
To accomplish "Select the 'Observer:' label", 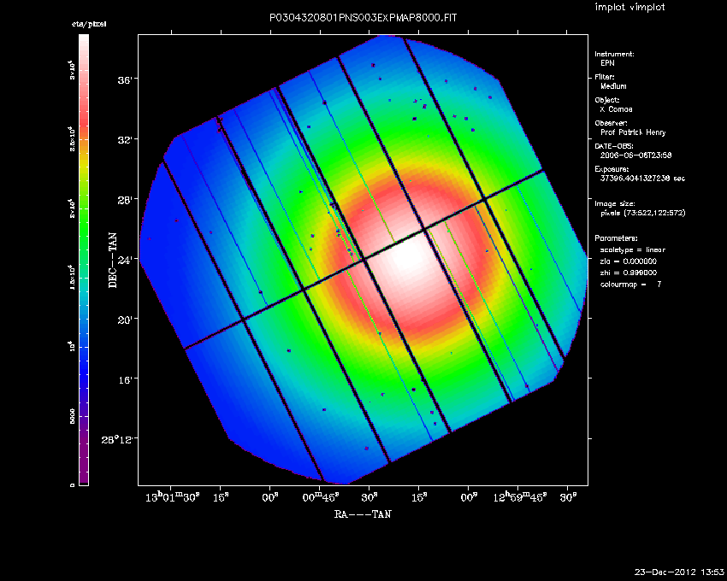I will click(611, 123).
